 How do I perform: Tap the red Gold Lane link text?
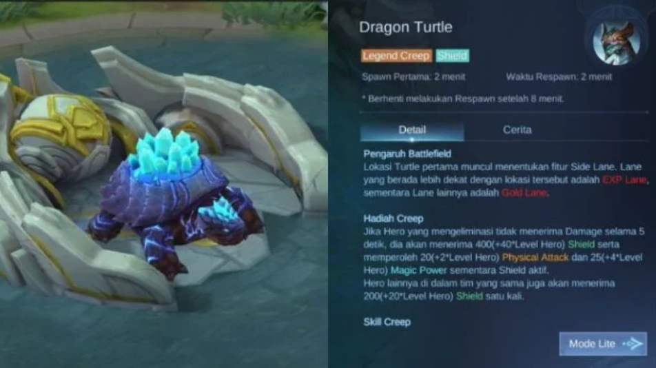524,193
